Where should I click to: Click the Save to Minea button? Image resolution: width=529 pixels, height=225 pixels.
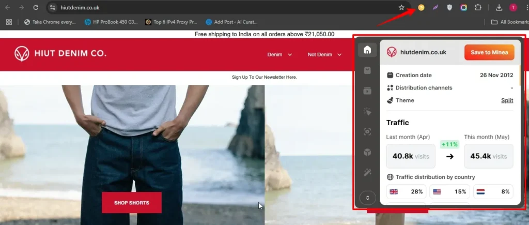tap(489, 52)
